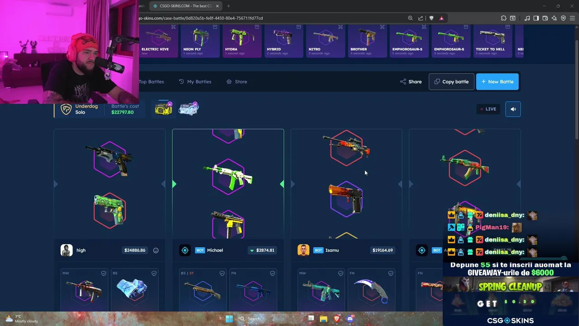Screen dimensions: 579x326
Task: Click high's $24886.86 total
Action: click(x=135, y=250)
